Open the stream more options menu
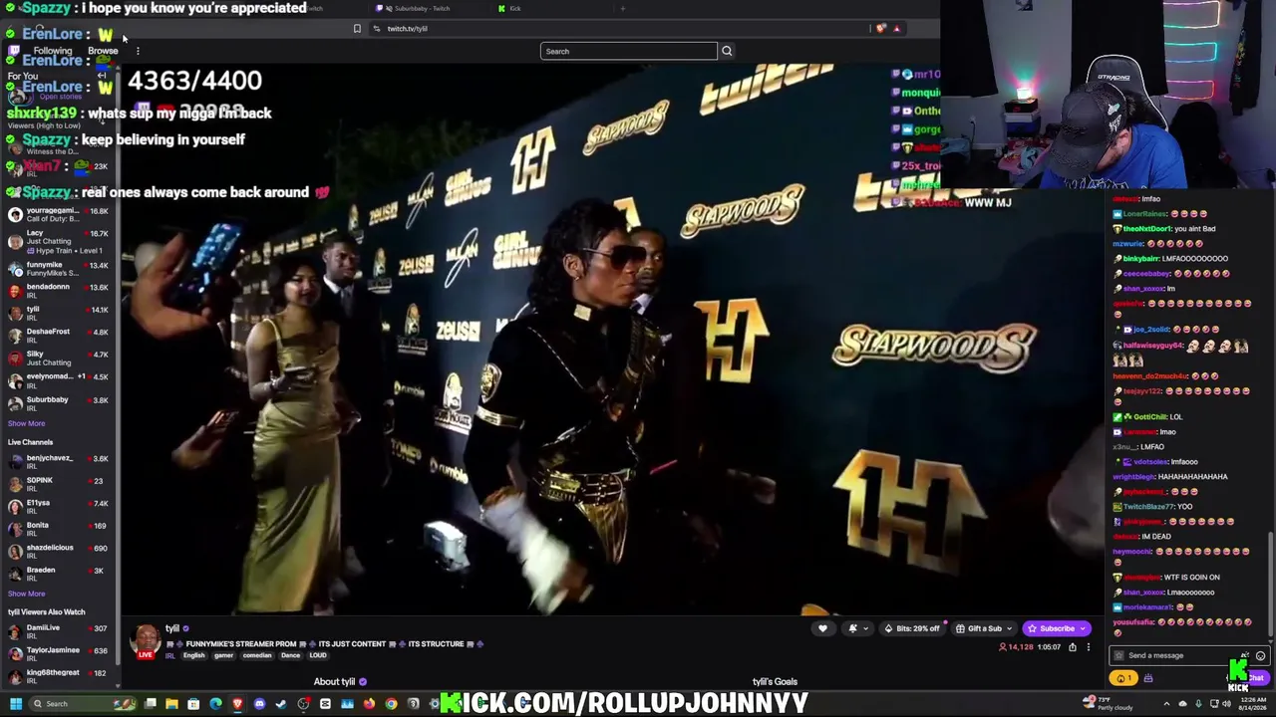Screen dimensions: 1276x717 (x=1088, y=647)
